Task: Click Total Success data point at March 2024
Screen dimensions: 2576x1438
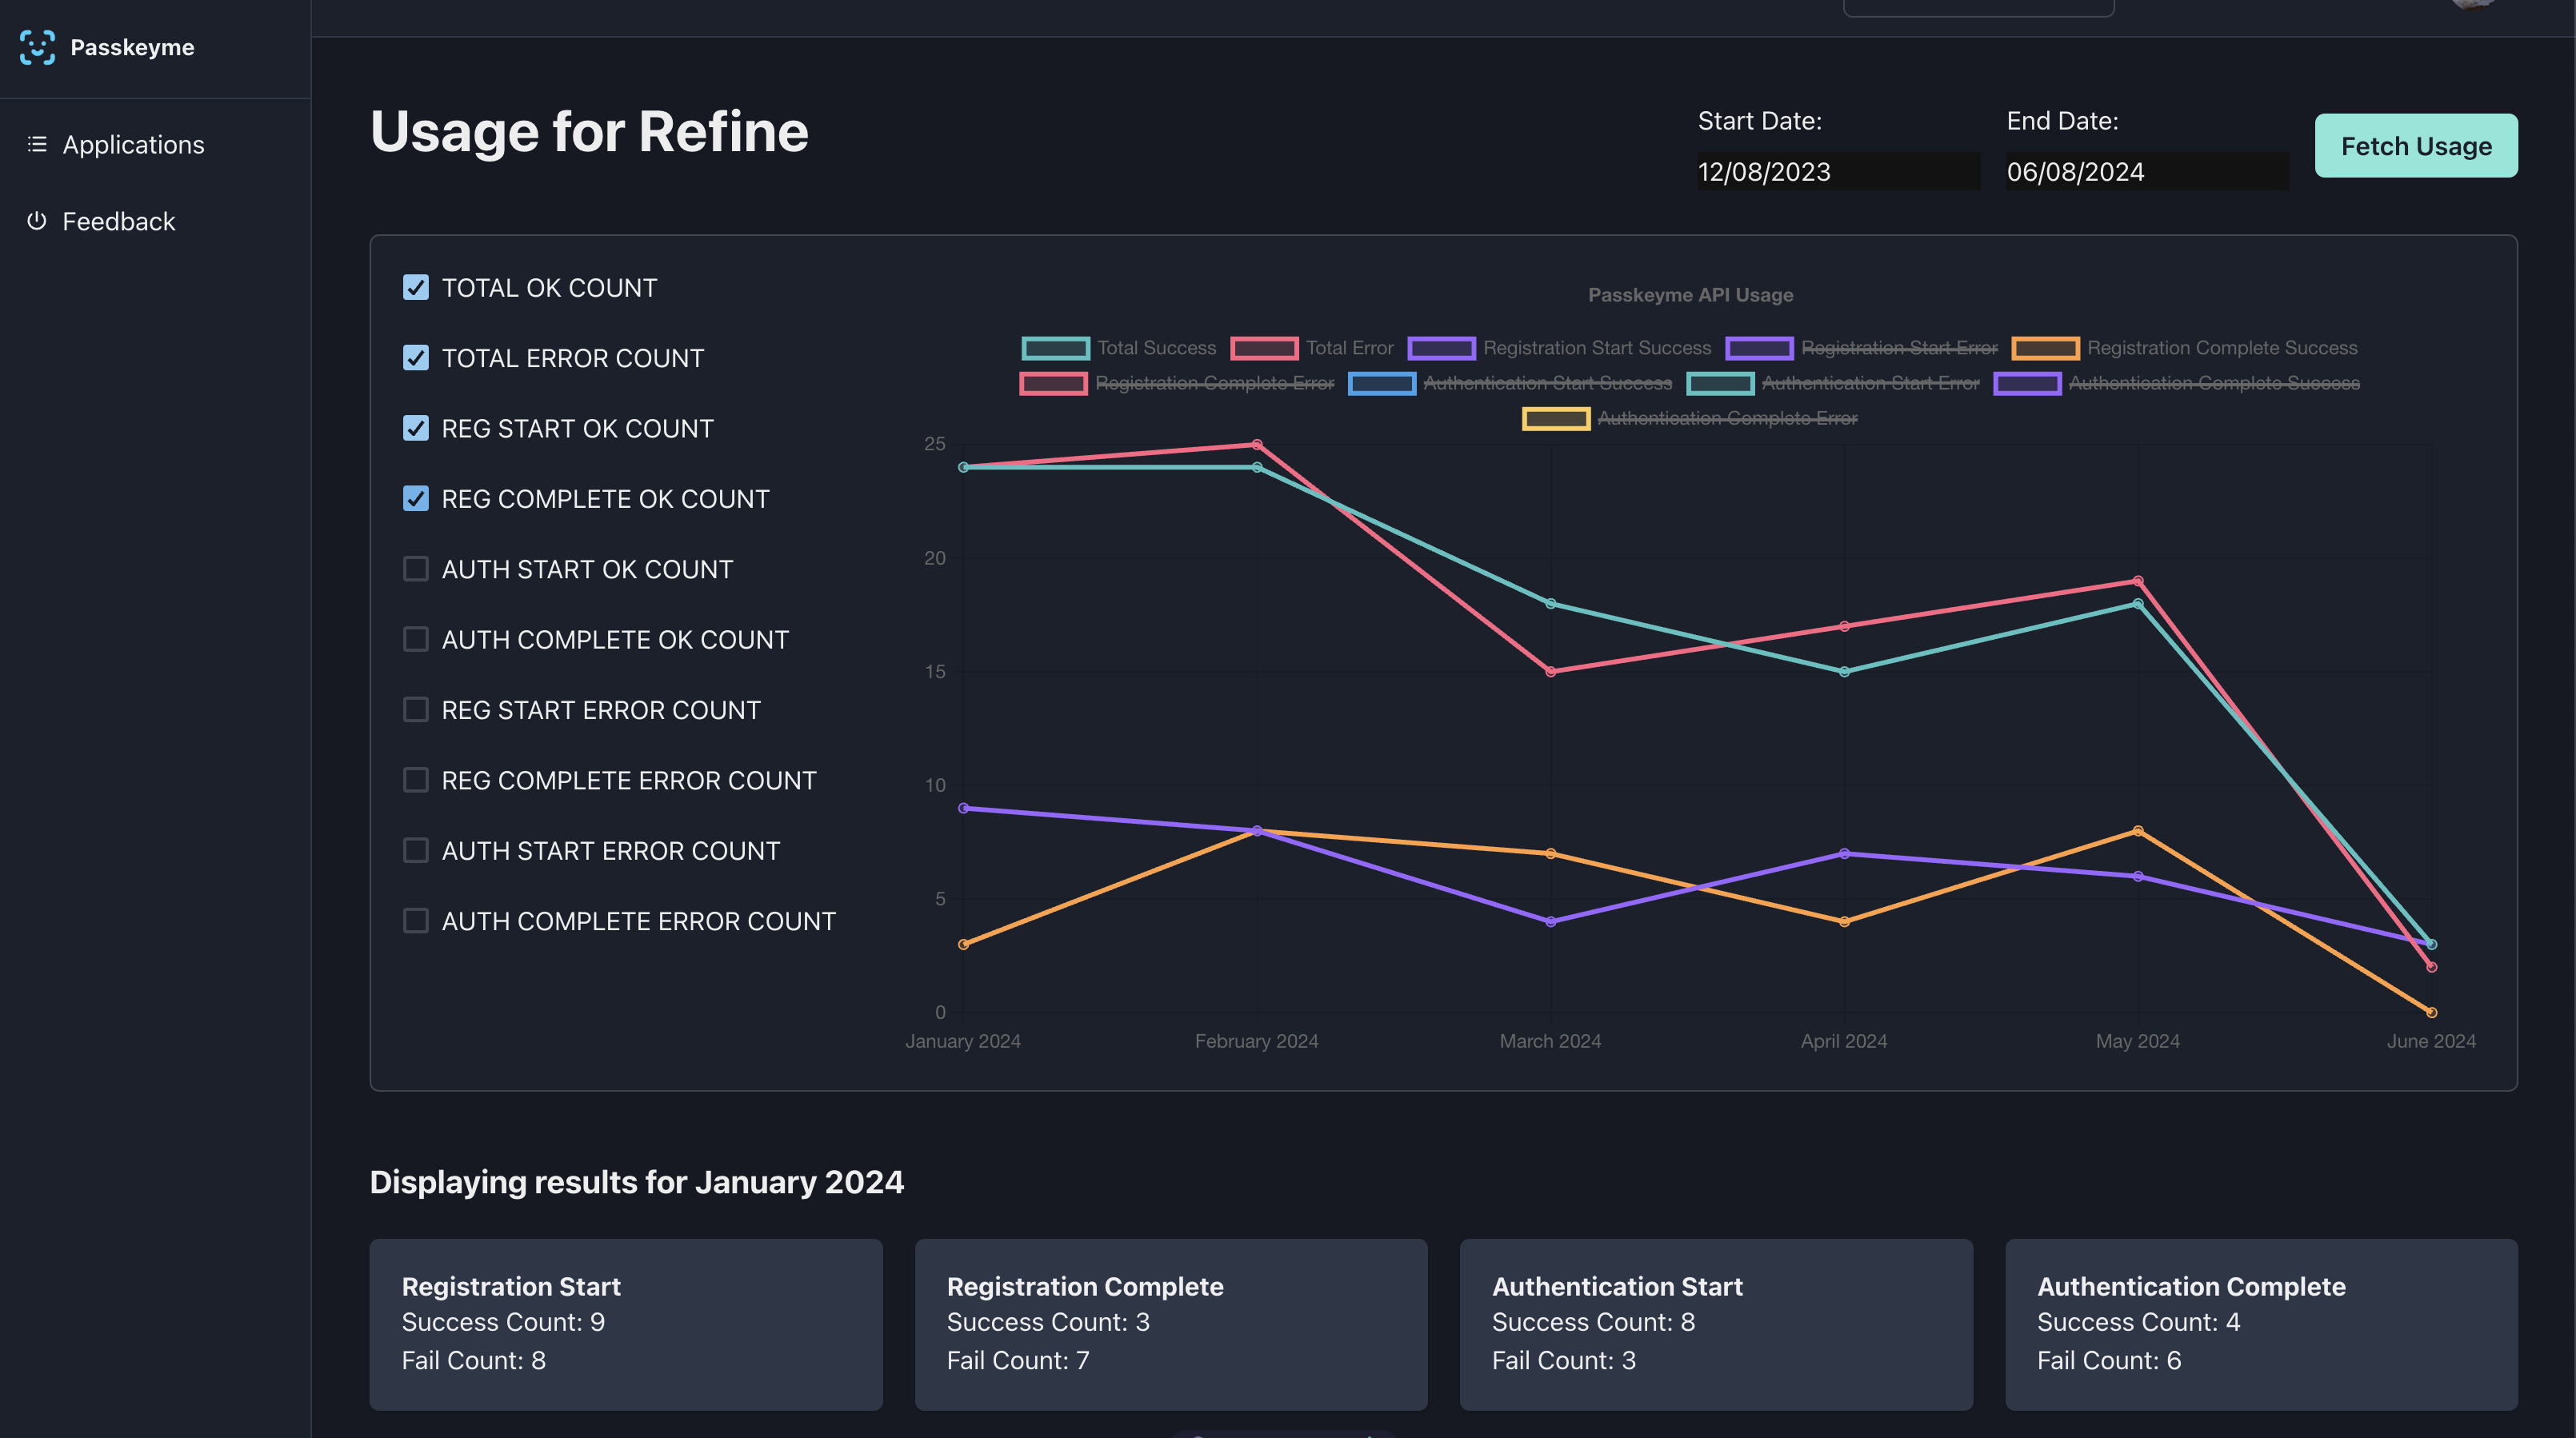Action: (1551, 603)
